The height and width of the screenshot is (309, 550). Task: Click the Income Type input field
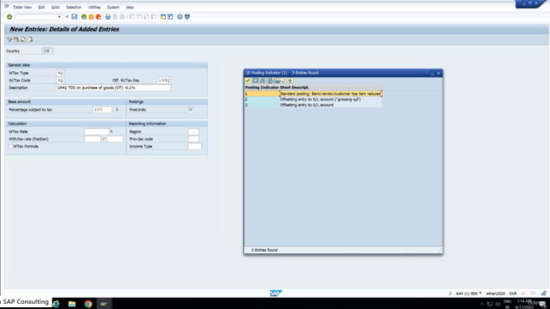(x=195, y=147)
